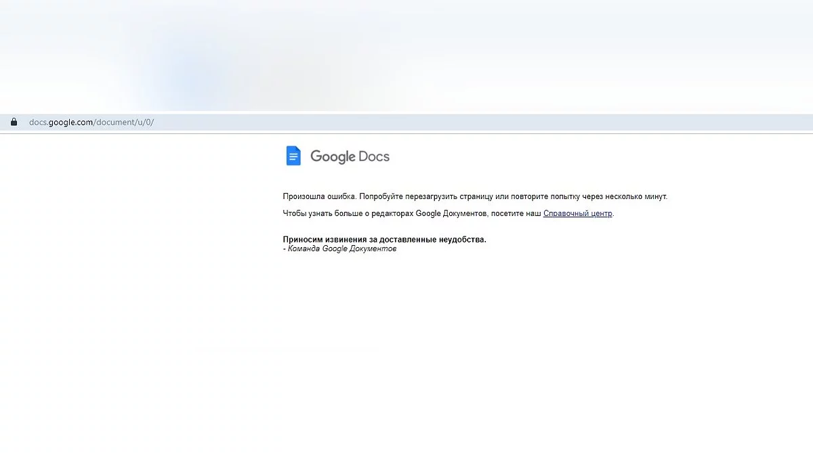Click the "/document/u/0/" path in the URL

click(124, 123)
